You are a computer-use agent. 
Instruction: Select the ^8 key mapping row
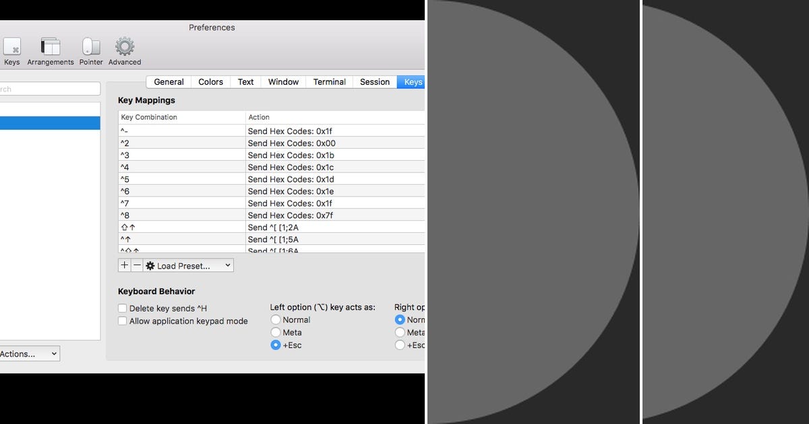coord(271,215)
